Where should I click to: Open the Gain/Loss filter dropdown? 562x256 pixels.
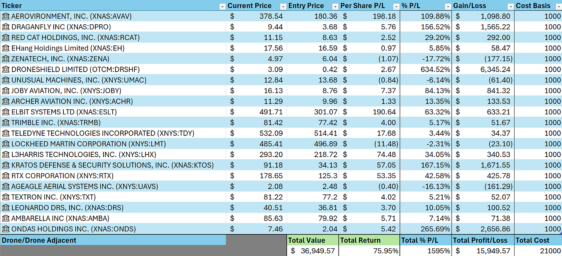pyautogui.click(x=510, y=6)
